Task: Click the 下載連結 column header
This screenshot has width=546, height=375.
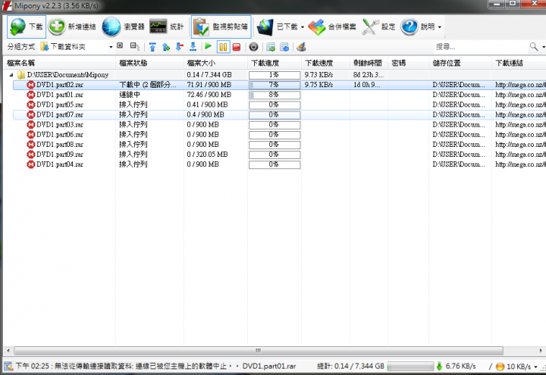Action: pos(519,63)
